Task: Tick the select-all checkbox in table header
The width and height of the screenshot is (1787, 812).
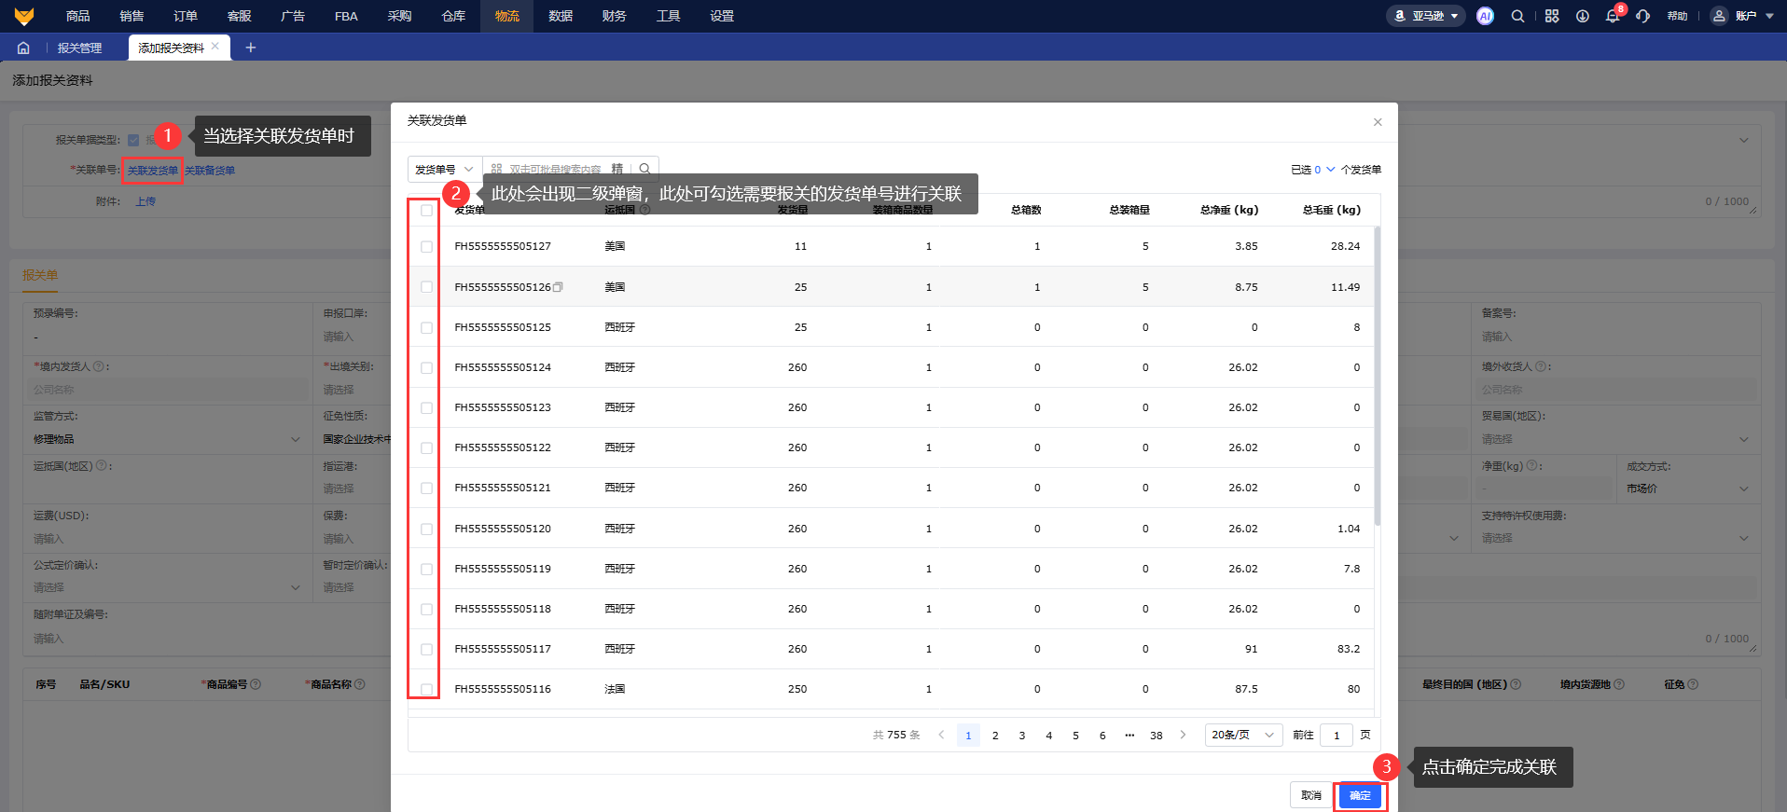Action: pyautogui.click(x=426, y=211)
